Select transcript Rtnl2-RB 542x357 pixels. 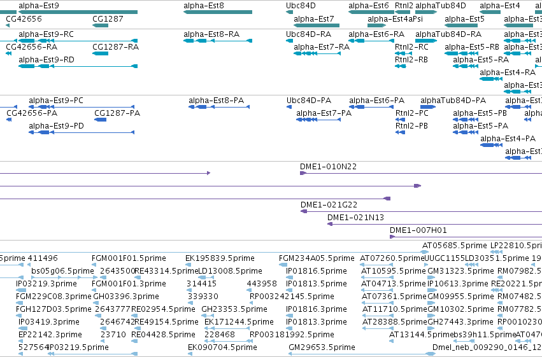(x=400, y=66)
